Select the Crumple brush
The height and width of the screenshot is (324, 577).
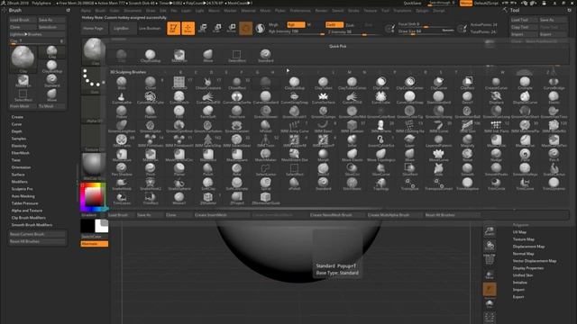pos(525,83)
